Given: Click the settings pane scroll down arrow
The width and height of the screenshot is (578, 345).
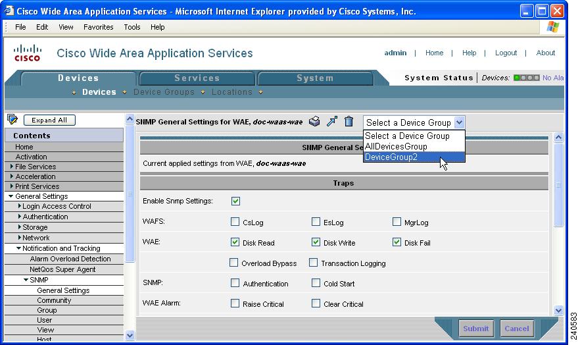Looking at the screenshot, I should click(x=558, y=310).
